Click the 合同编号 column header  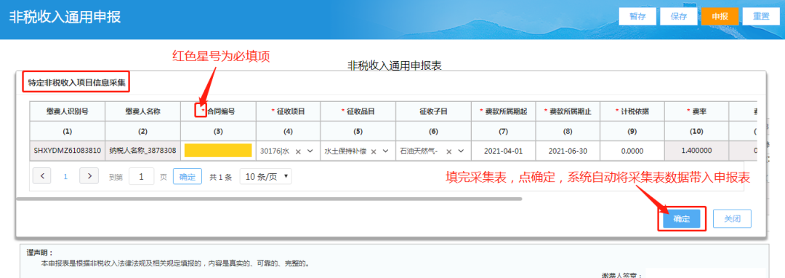218,111
